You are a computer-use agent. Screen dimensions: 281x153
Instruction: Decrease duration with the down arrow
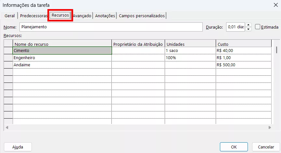pos(249,29)
